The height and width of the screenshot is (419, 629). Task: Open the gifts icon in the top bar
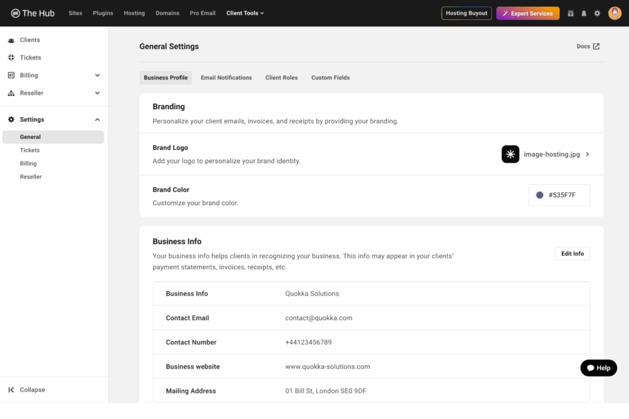coord(570,13)
